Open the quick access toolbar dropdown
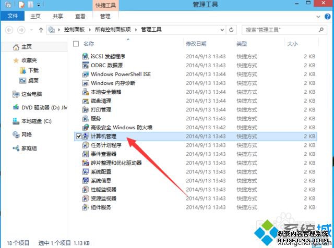334x248 pixels. [39, 5]
